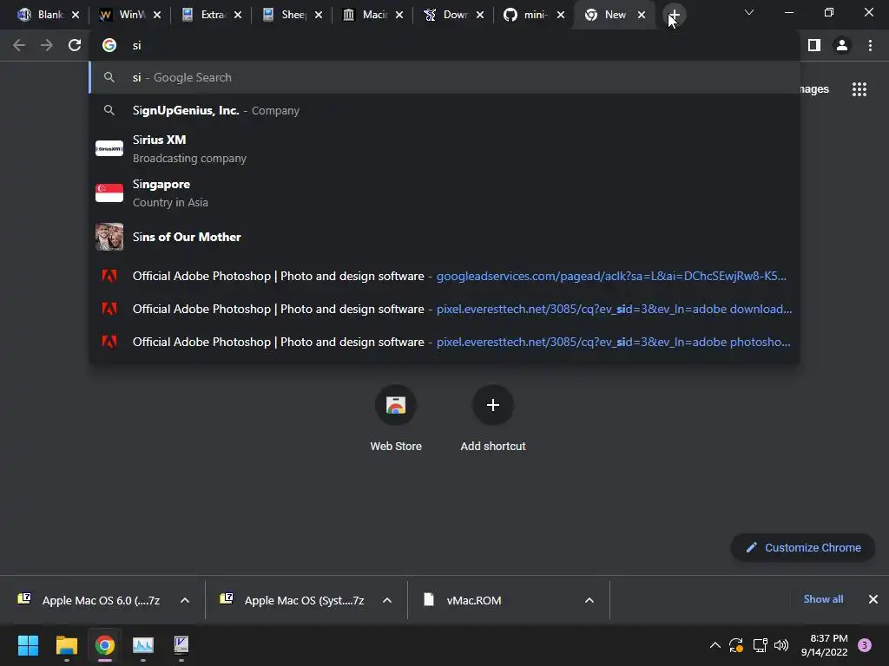The width and height of the screenshot is (889, 666).
Task: Click the volume speaker tray icon
Action: pyautogui.click(x=781, y=645)
